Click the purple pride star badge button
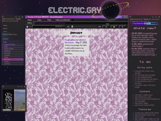Screen dimensions: 161x121 pos(138,24)
